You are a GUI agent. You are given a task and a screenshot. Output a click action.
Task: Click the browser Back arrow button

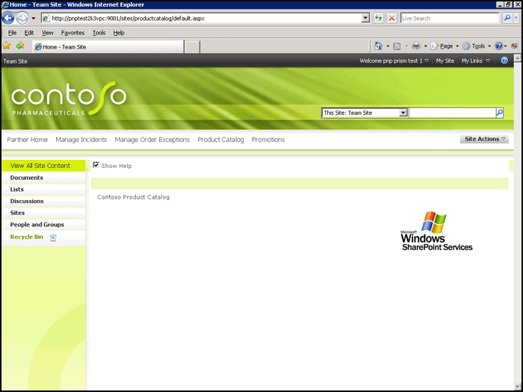point(8,18)
